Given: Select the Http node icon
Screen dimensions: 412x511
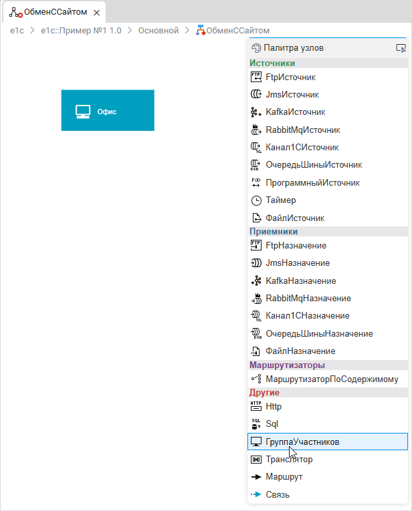Looking at the screenshot, I should click(255, 405).
